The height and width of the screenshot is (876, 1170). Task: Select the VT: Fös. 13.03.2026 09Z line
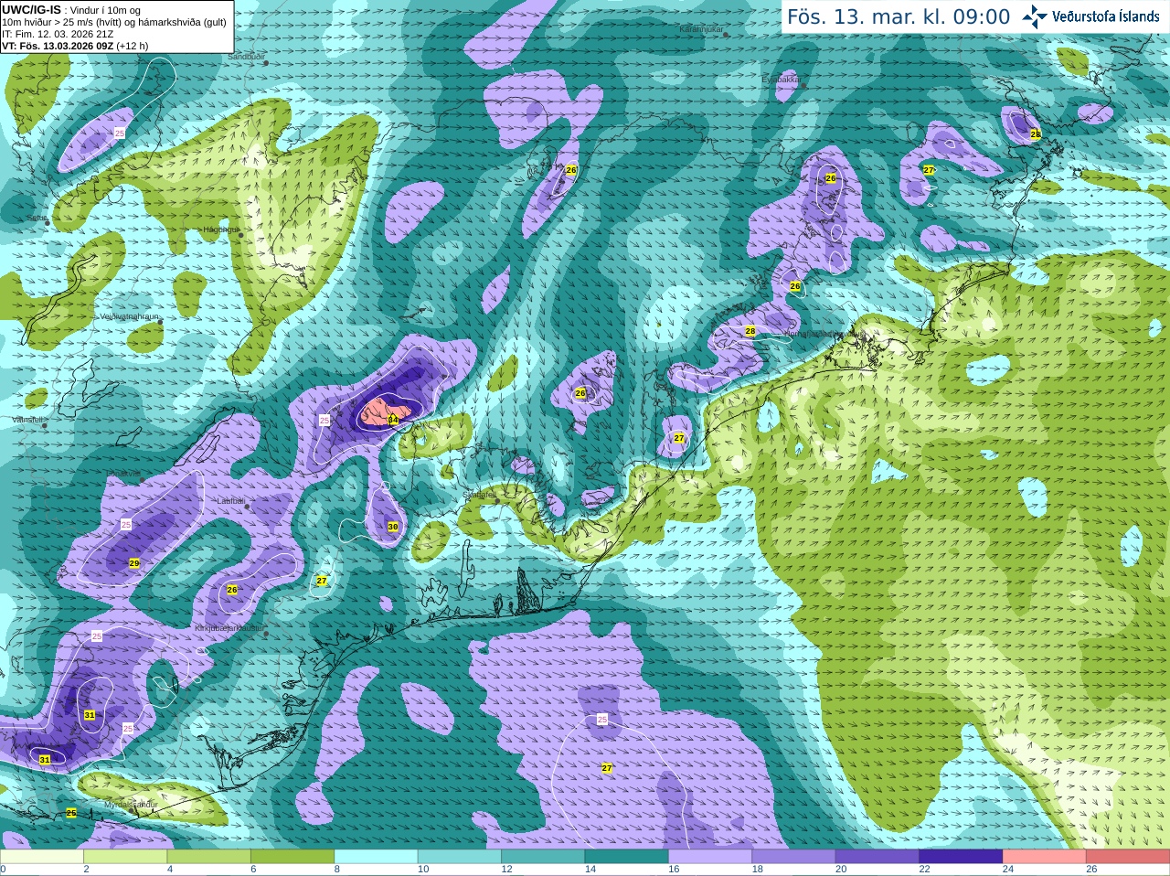[x=75, y=46]
